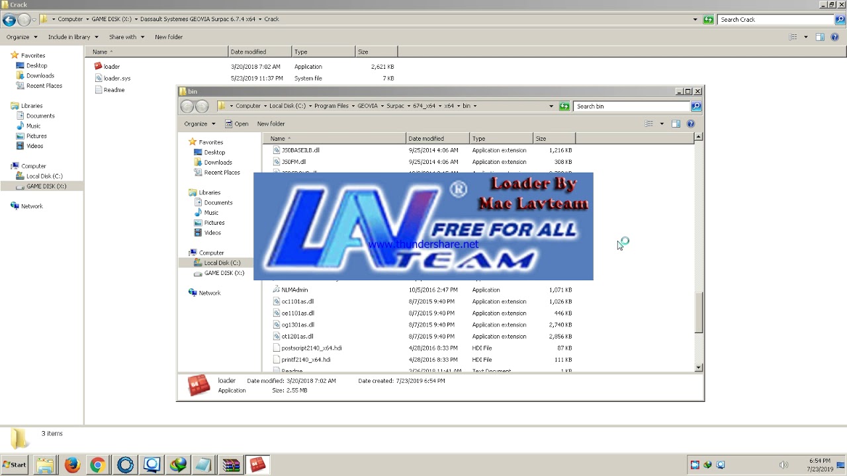The height and width of the screenshot is (476, 847).
Task: Open Firefox from taskbar
Action: (x=72, y=465)
